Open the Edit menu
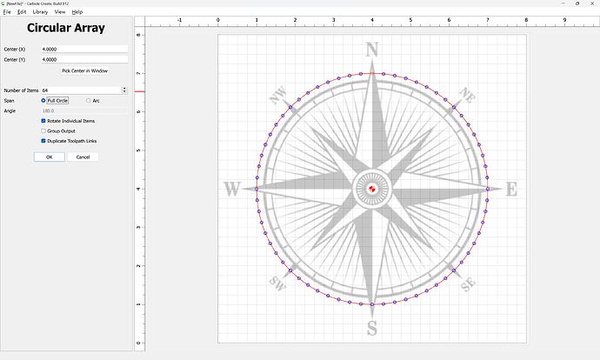The height and width of the screenshot is (360, 600). tap(22, 12)
